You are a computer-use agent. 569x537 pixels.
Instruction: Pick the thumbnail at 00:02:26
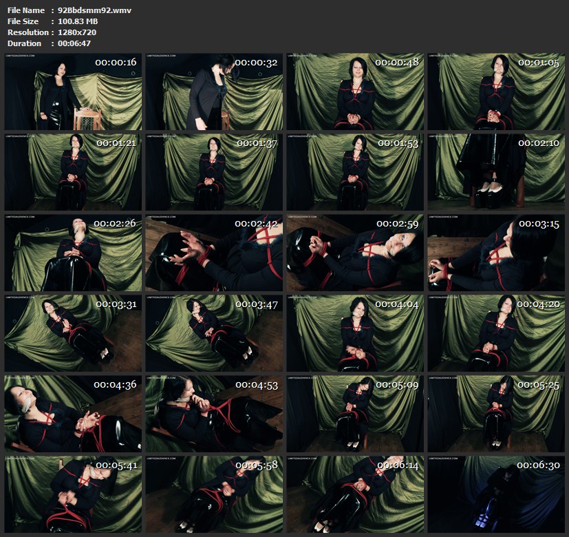(73, 253)
